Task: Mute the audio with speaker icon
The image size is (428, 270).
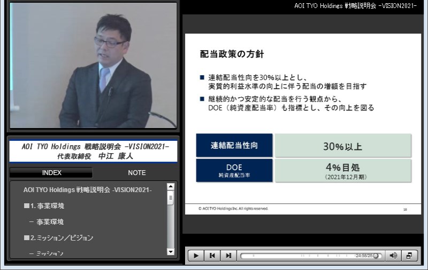Action: (x=393, y=256)
